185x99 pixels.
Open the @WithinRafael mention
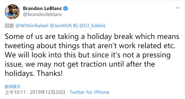(32, 26)
